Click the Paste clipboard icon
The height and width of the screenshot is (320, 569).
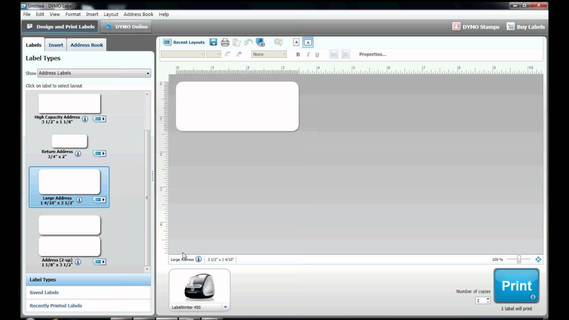pos(236,42)
